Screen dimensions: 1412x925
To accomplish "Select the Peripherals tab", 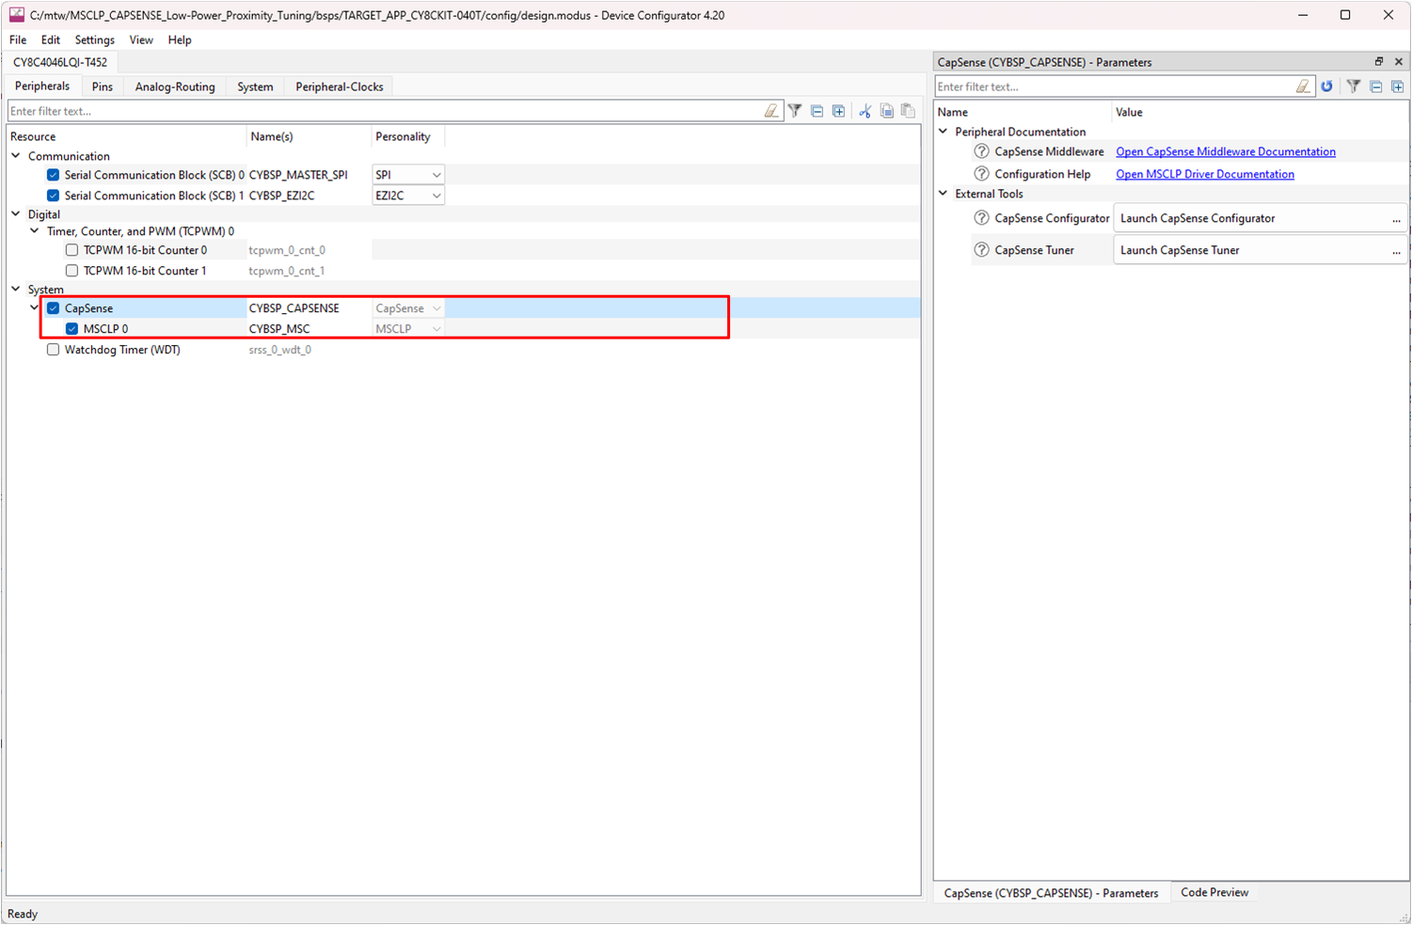I will click(42, 86).
